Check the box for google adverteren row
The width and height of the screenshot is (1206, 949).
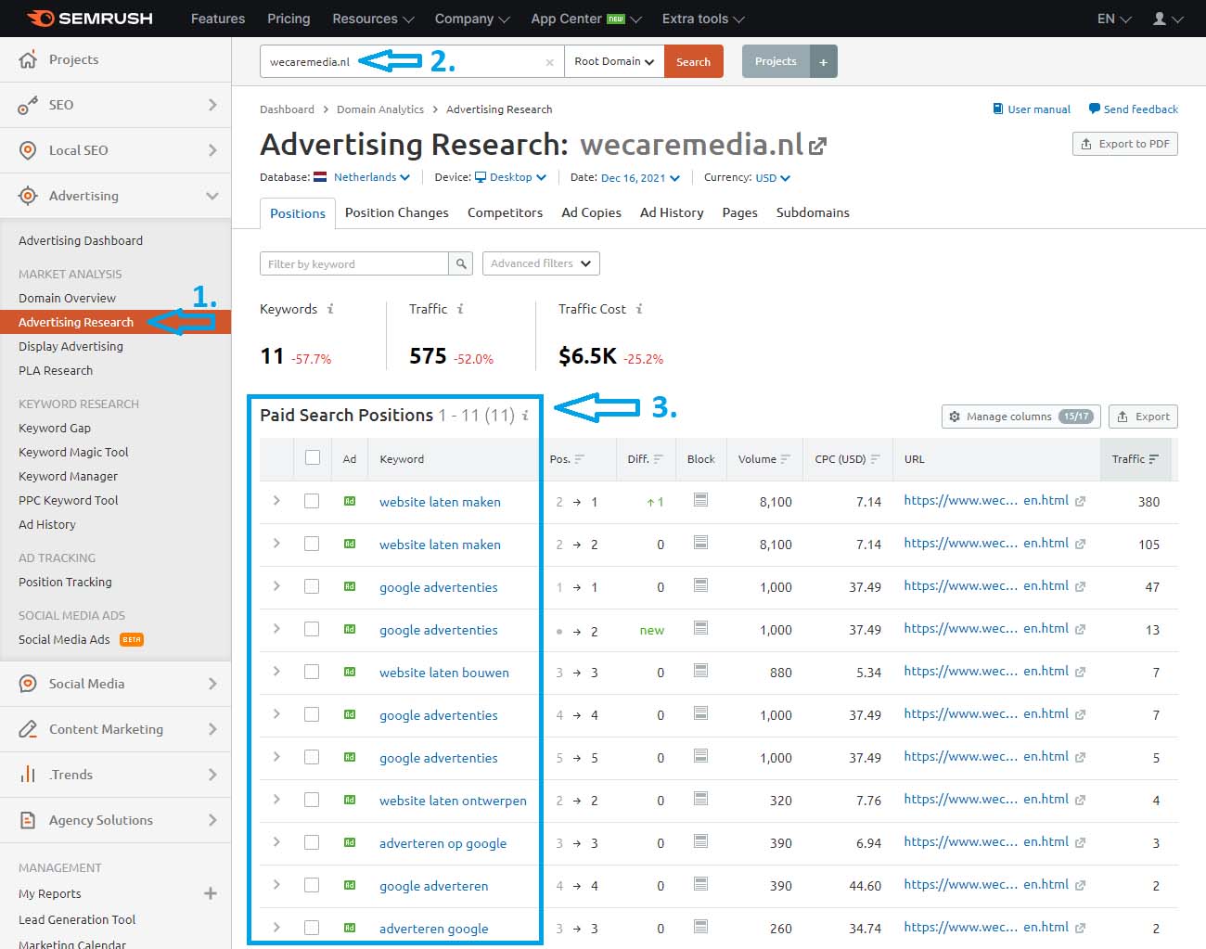(312, 885)
